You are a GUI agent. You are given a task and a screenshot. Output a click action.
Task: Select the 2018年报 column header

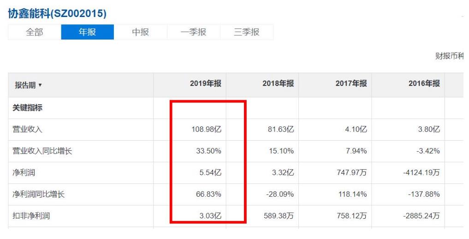278,84
